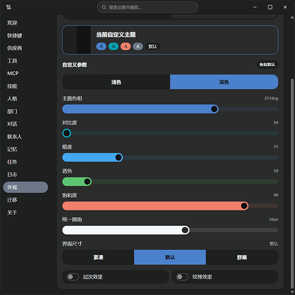Go to the 人格 section

click(x=12, y=99)
